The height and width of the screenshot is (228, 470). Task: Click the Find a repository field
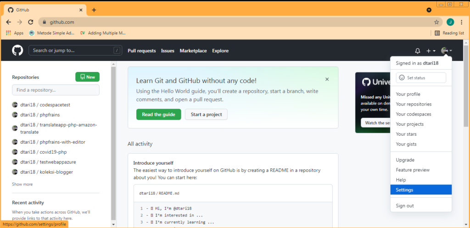(x=56, y=90)
